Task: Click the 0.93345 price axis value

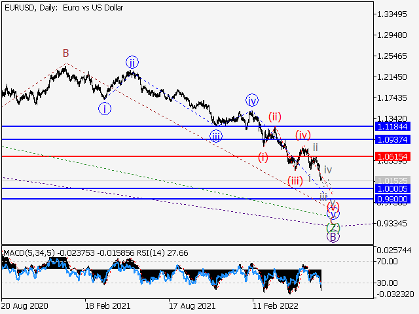Action: click(x=392, y=223)
